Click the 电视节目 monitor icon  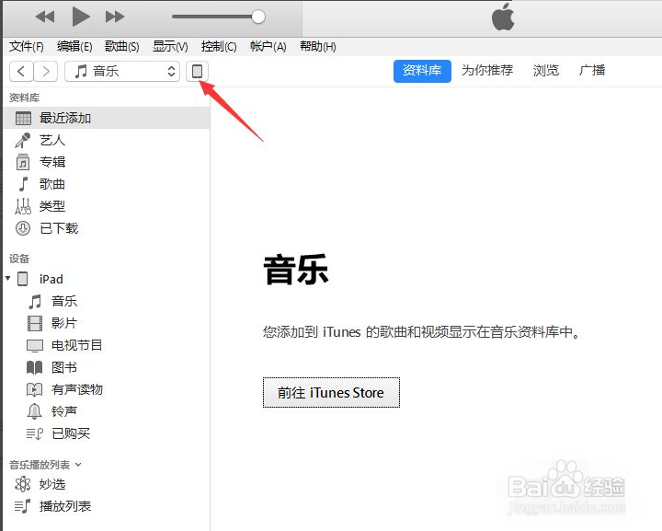coord(35,345)
